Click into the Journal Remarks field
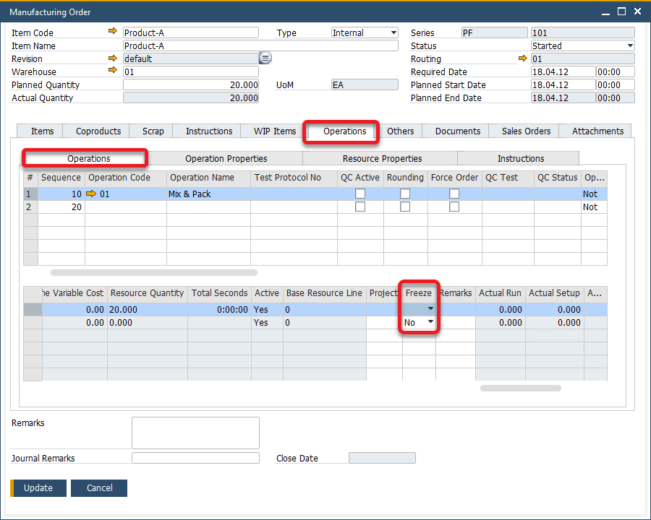The width and height of the screenshot is (651, 520). (195, 458)
